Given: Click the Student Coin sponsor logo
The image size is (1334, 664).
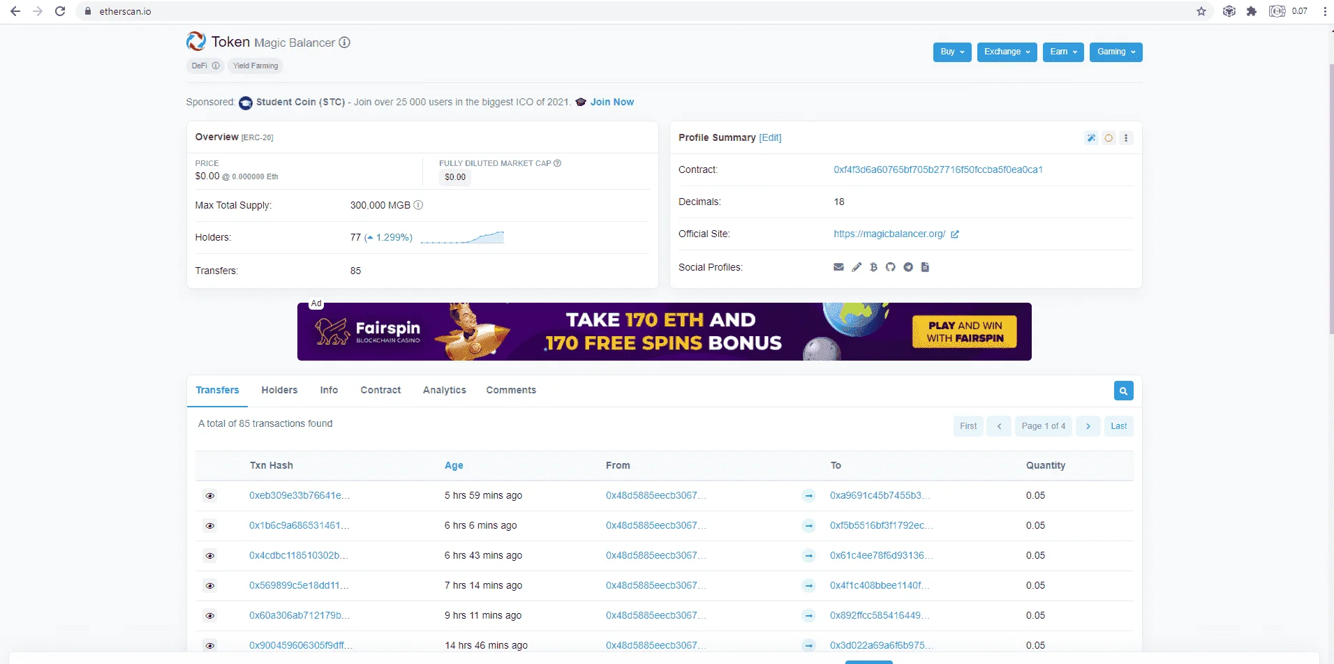Looking at the screenshot, I should pos(246,103).
